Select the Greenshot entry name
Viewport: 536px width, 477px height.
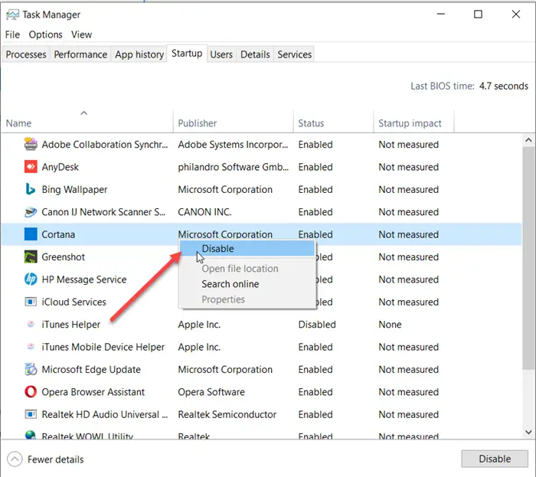coord(64,257)
